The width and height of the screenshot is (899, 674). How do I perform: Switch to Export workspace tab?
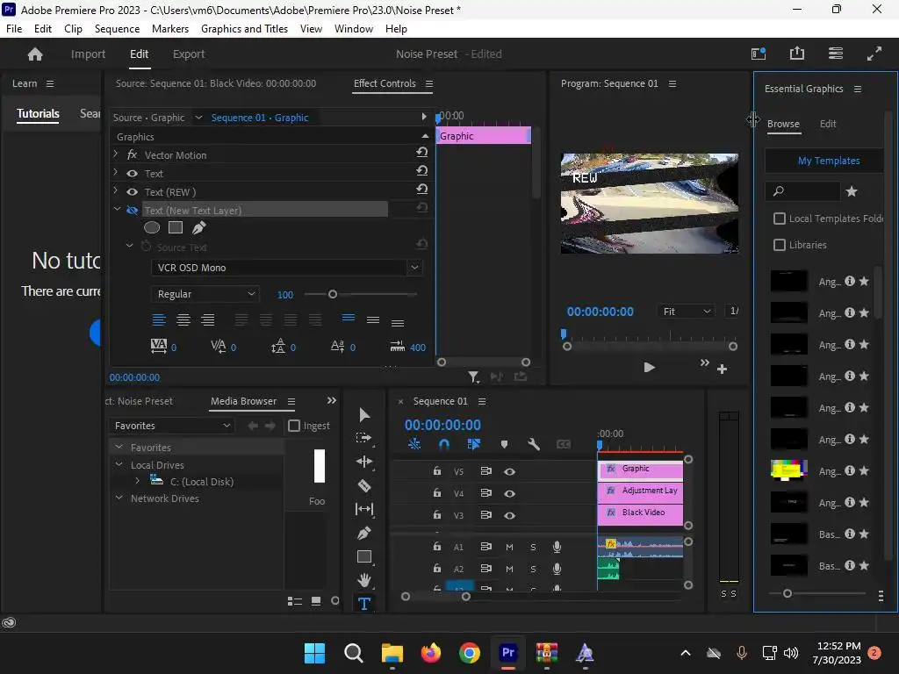point(189,54)
